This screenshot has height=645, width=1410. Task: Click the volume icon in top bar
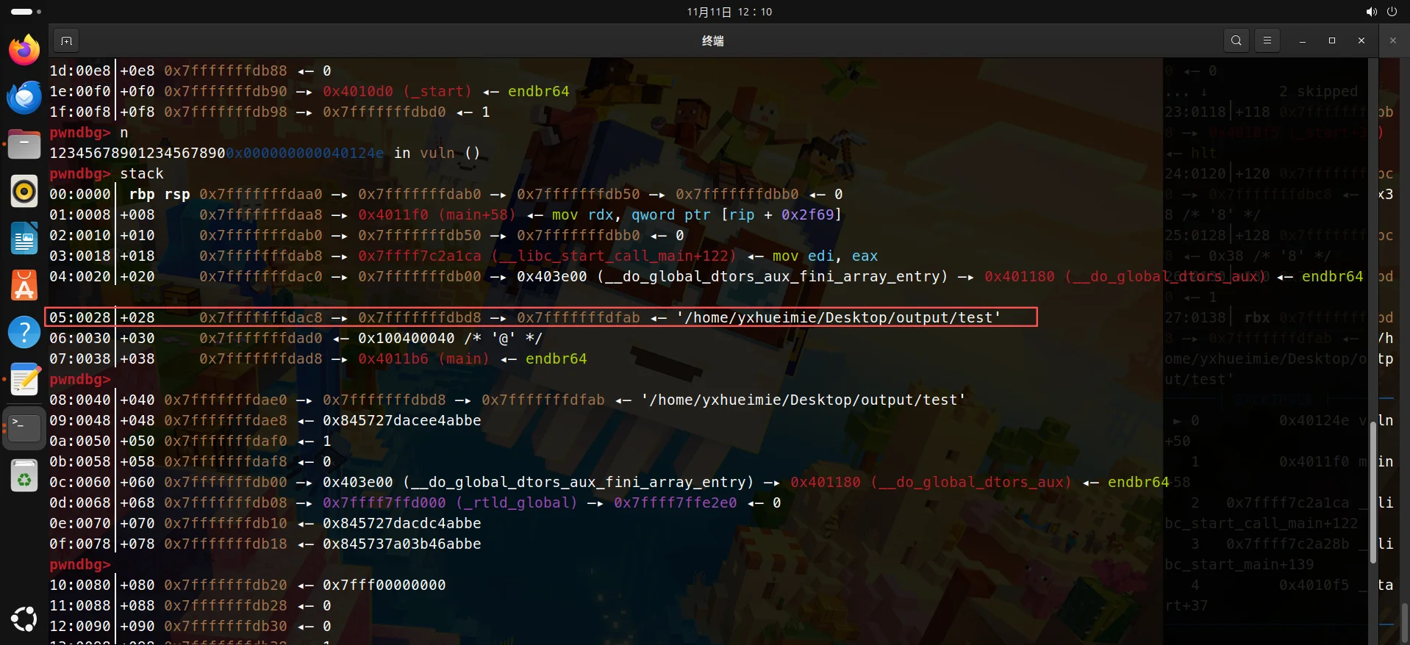(1371, 12)
